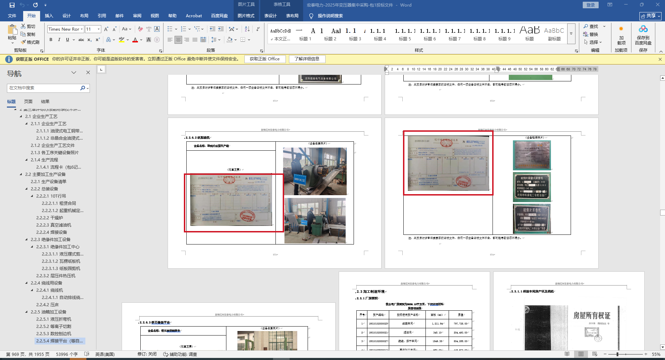This screenshot has height=360, width=665.
Task: Collapse the 2.2.5 油箱加工设备 tree node
Action: [27, 312]
